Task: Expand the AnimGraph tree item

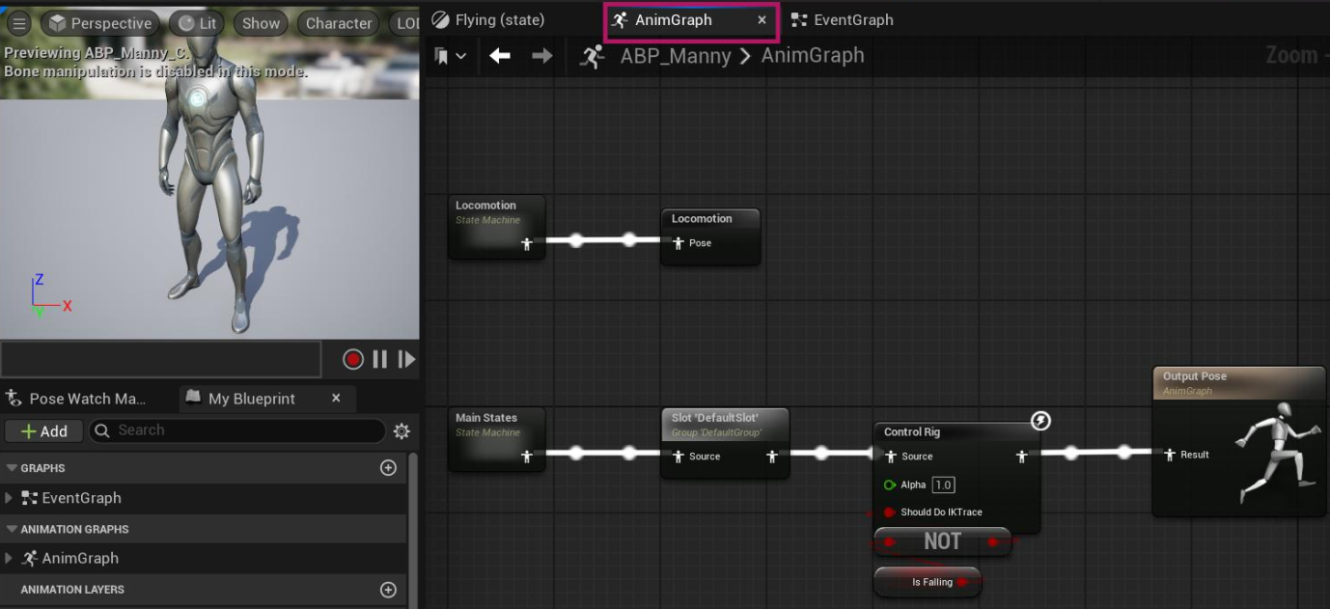Action: coord(10,558)
